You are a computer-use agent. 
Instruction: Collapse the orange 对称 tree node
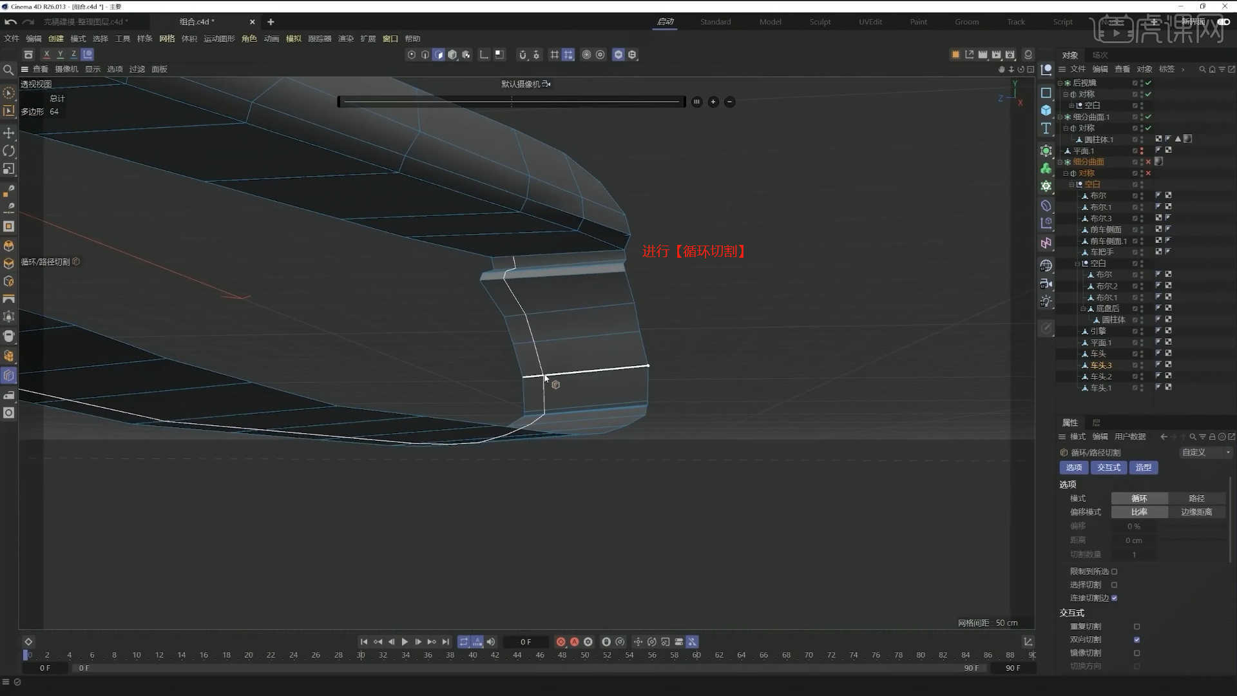point(1066,173)
